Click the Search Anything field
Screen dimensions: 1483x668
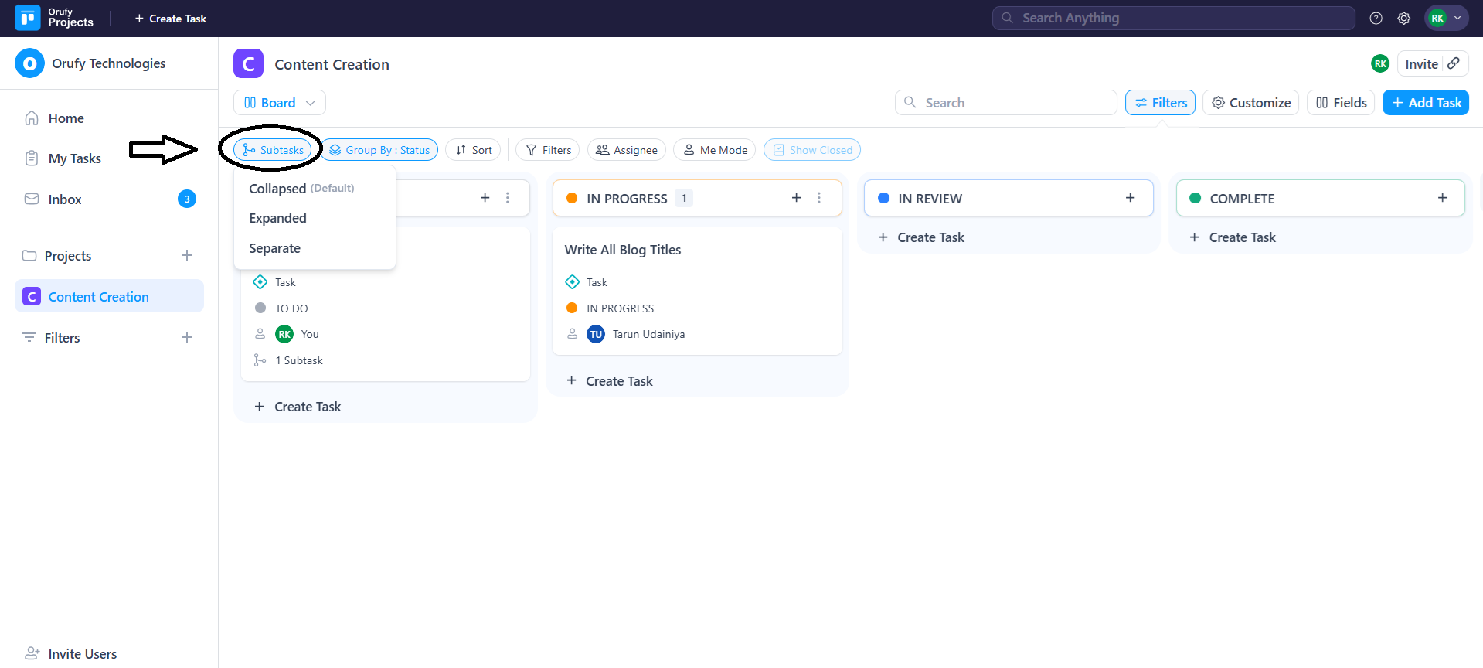[x=1173, y=18]
